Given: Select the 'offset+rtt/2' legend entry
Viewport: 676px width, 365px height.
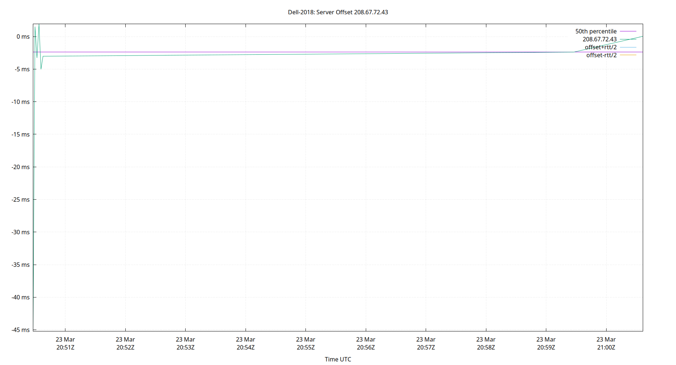Looking at the screenshot, I should click(x=600, y=47).
